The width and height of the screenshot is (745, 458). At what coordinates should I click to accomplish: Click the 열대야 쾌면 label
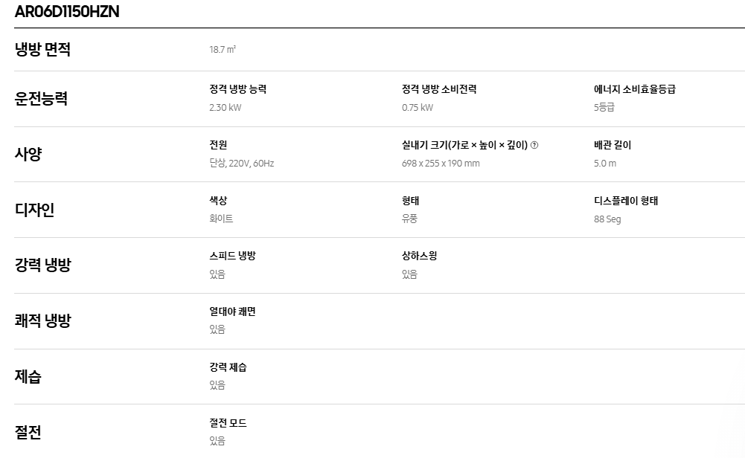tap(232, 312)
